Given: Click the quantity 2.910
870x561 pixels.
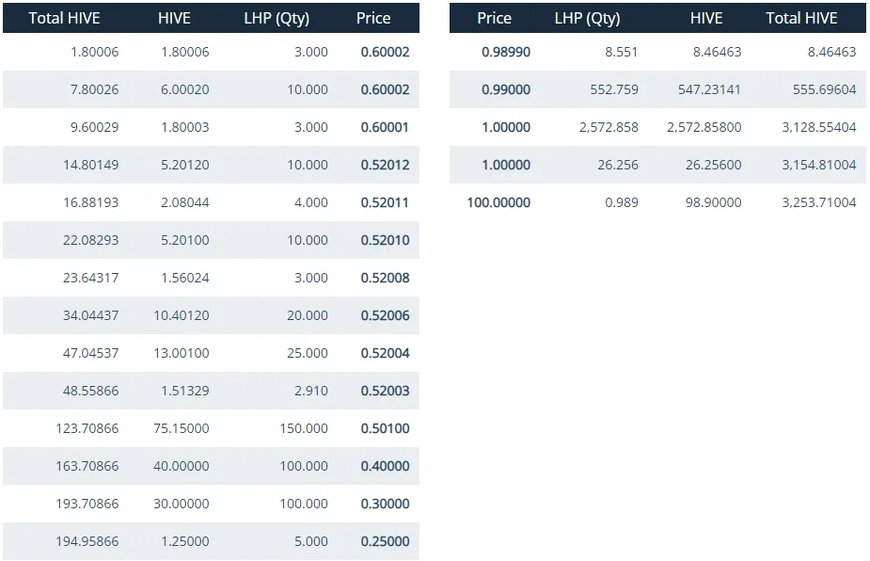Looking at the screenshot, I should click(310, 391).
